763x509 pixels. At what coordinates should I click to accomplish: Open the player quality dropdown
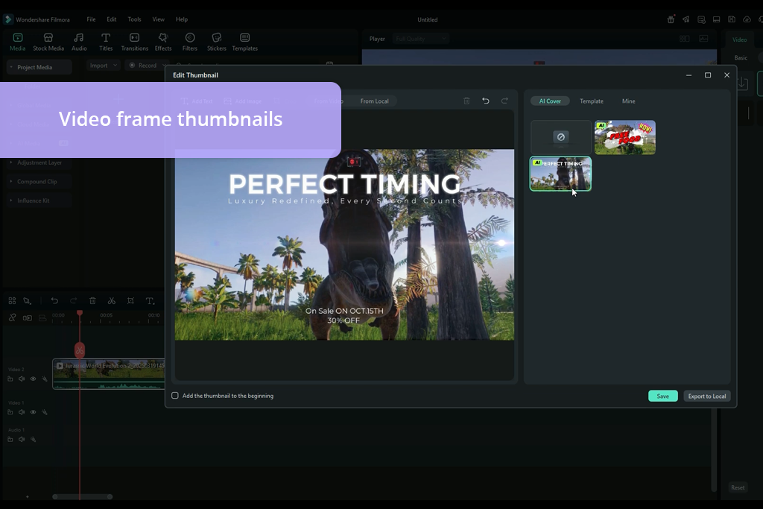point(420,39)
